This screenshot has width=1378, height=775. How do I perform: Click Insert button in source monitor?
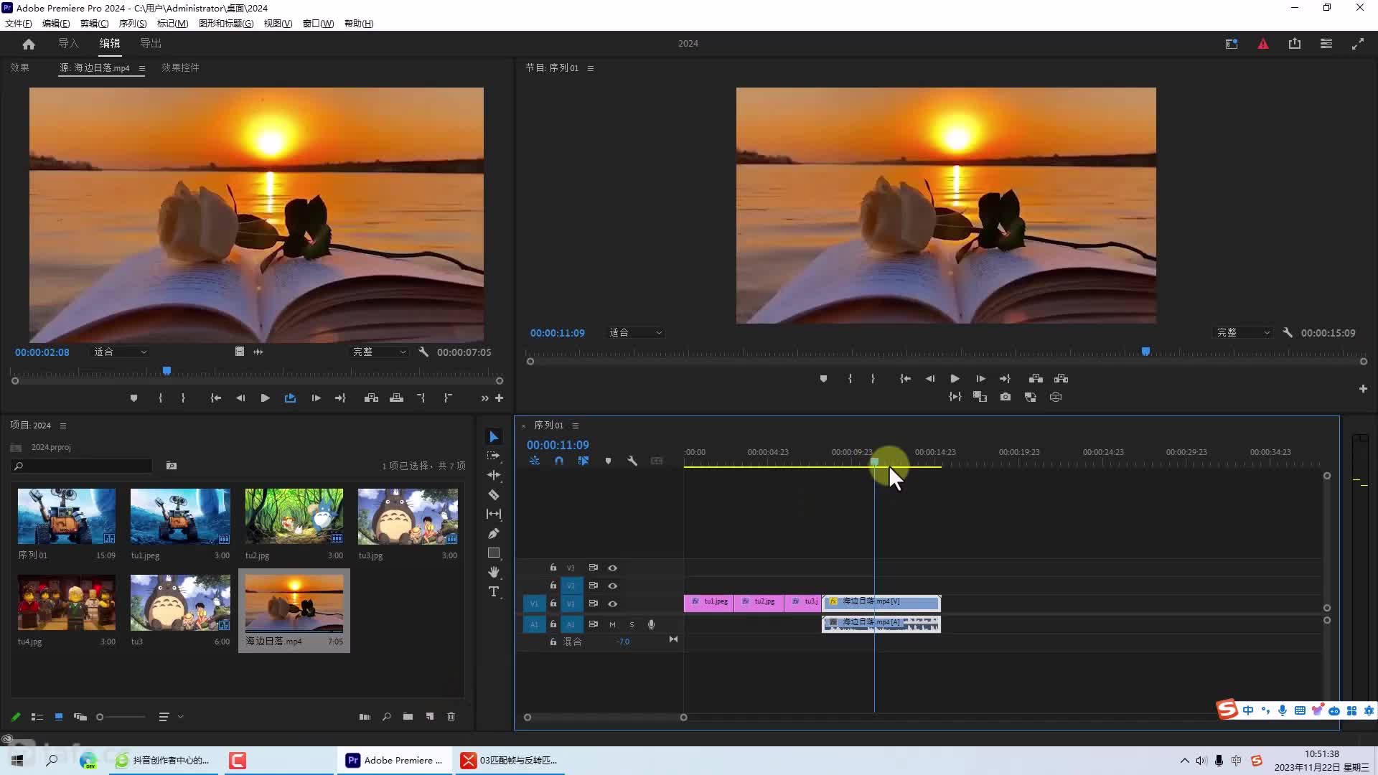[x=371, y=398]
